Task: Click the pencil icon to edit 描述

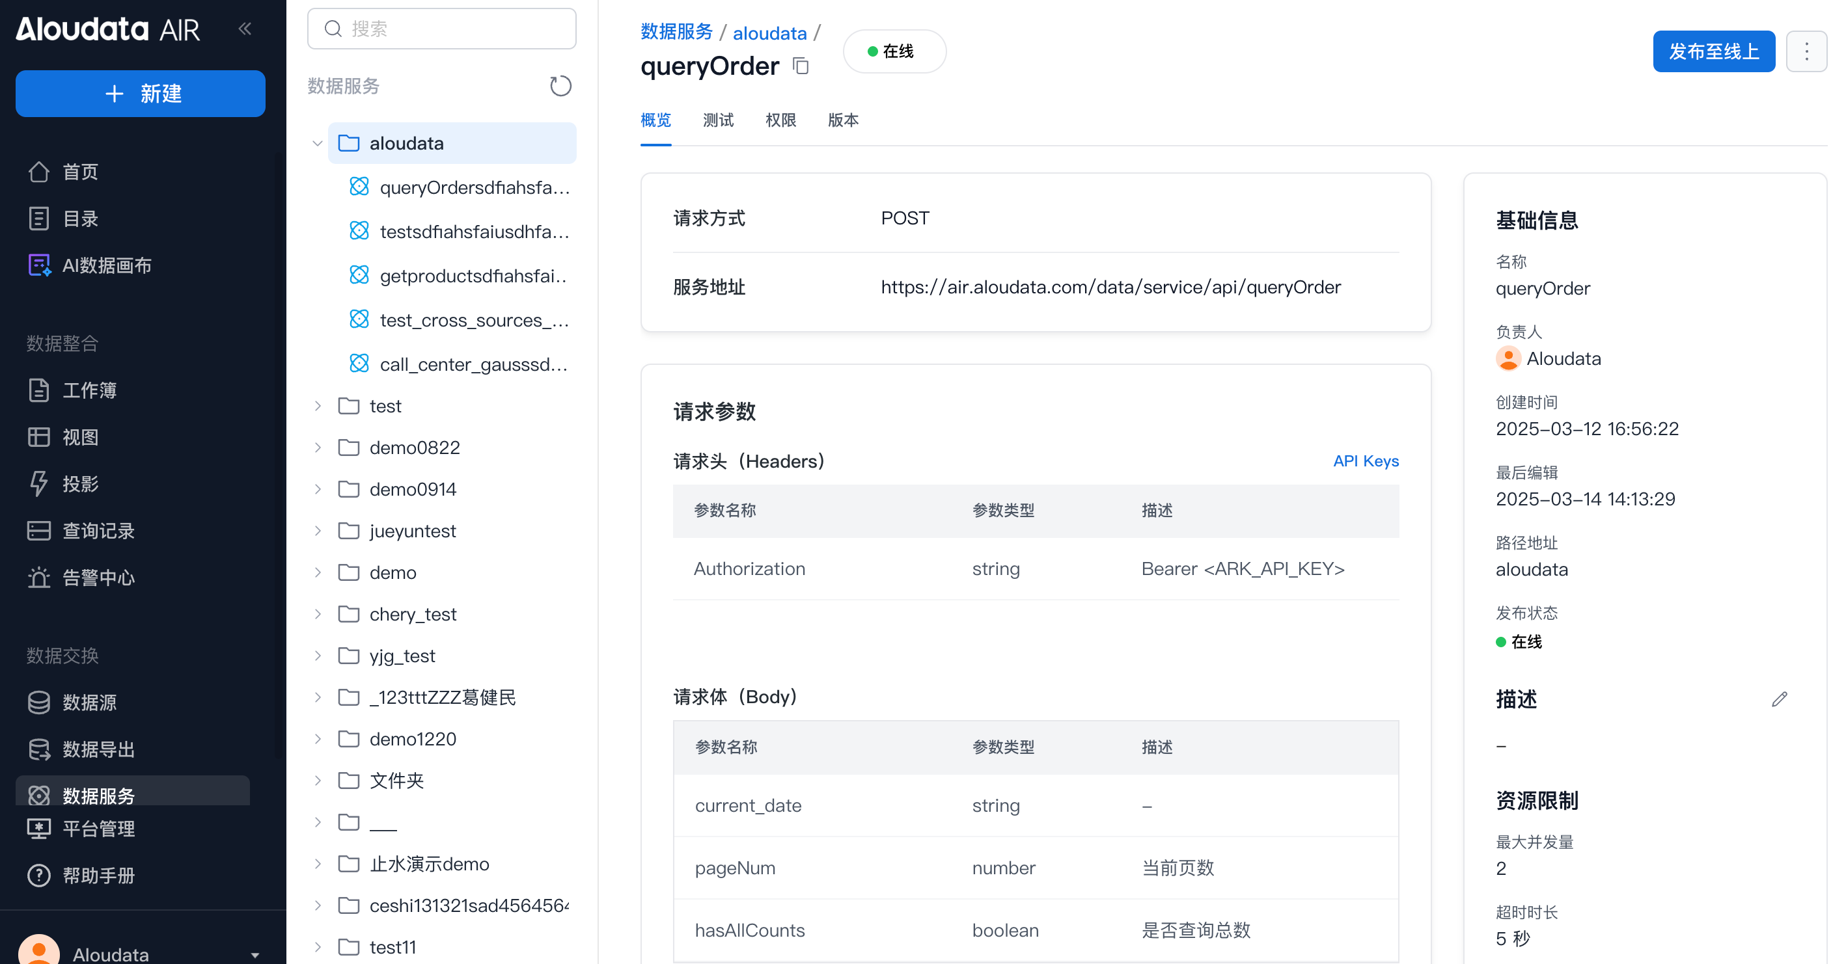Action: pos(1780,699)
